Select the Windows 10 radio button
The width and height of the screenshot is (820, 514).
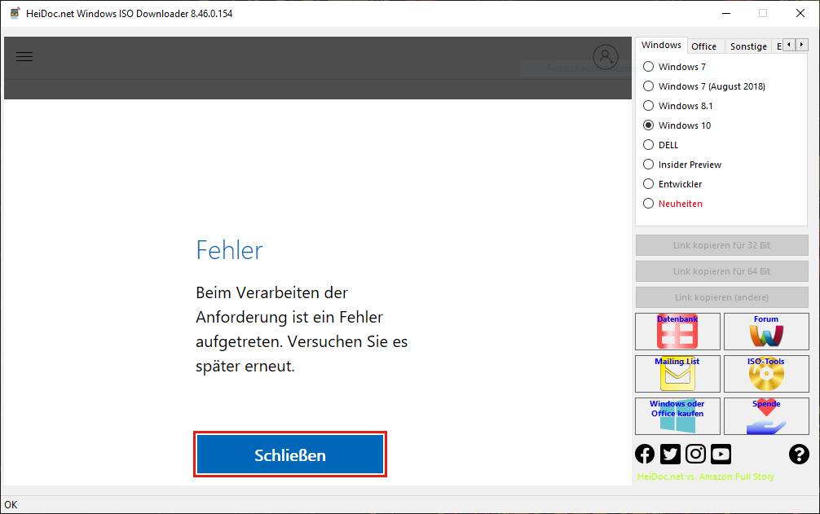[677, 125]
